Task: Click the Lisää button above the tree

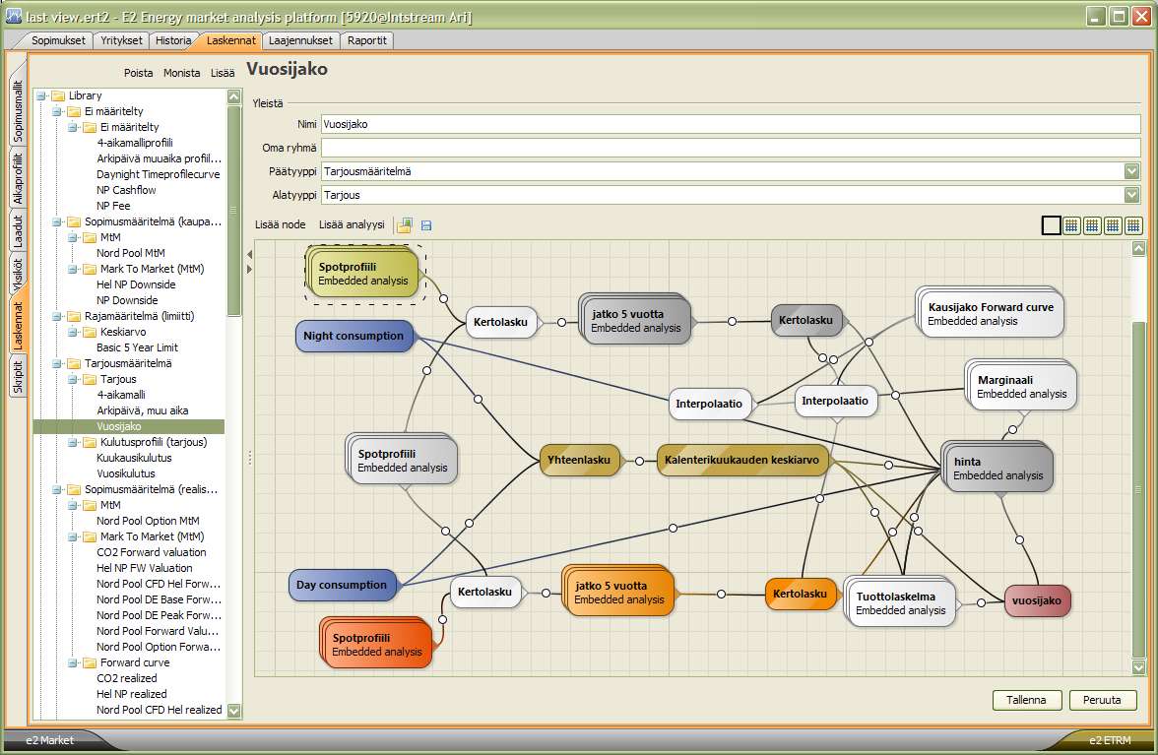Action: [223, 73]
